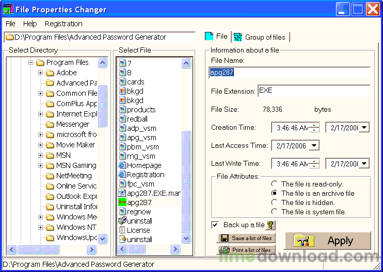Click the yellow question mark help icon

click(270, 225)
